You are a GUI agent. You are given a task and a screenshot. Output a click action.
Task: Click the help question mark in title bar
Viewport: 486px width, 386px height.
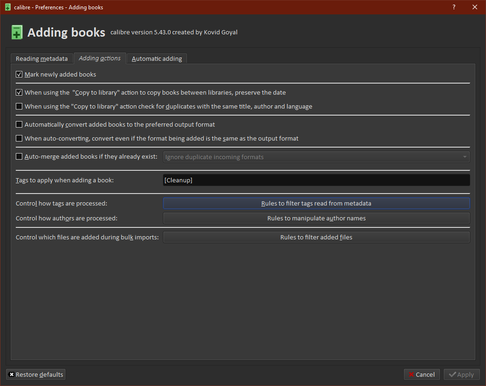[454, 7]
